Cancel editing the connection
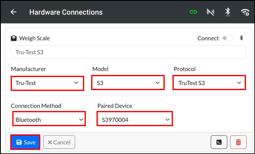Screen dimensions: 255x154 59,142
